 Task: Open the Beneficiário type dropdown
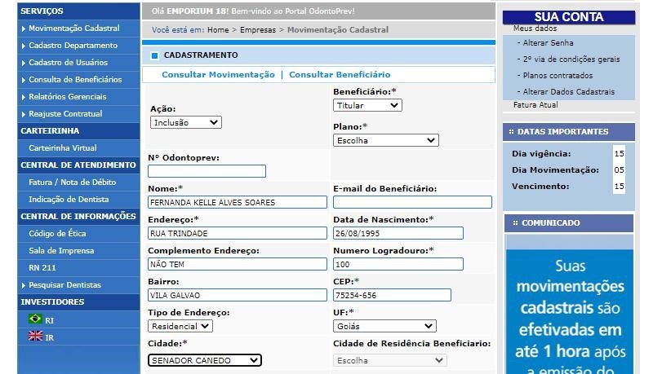367,105
